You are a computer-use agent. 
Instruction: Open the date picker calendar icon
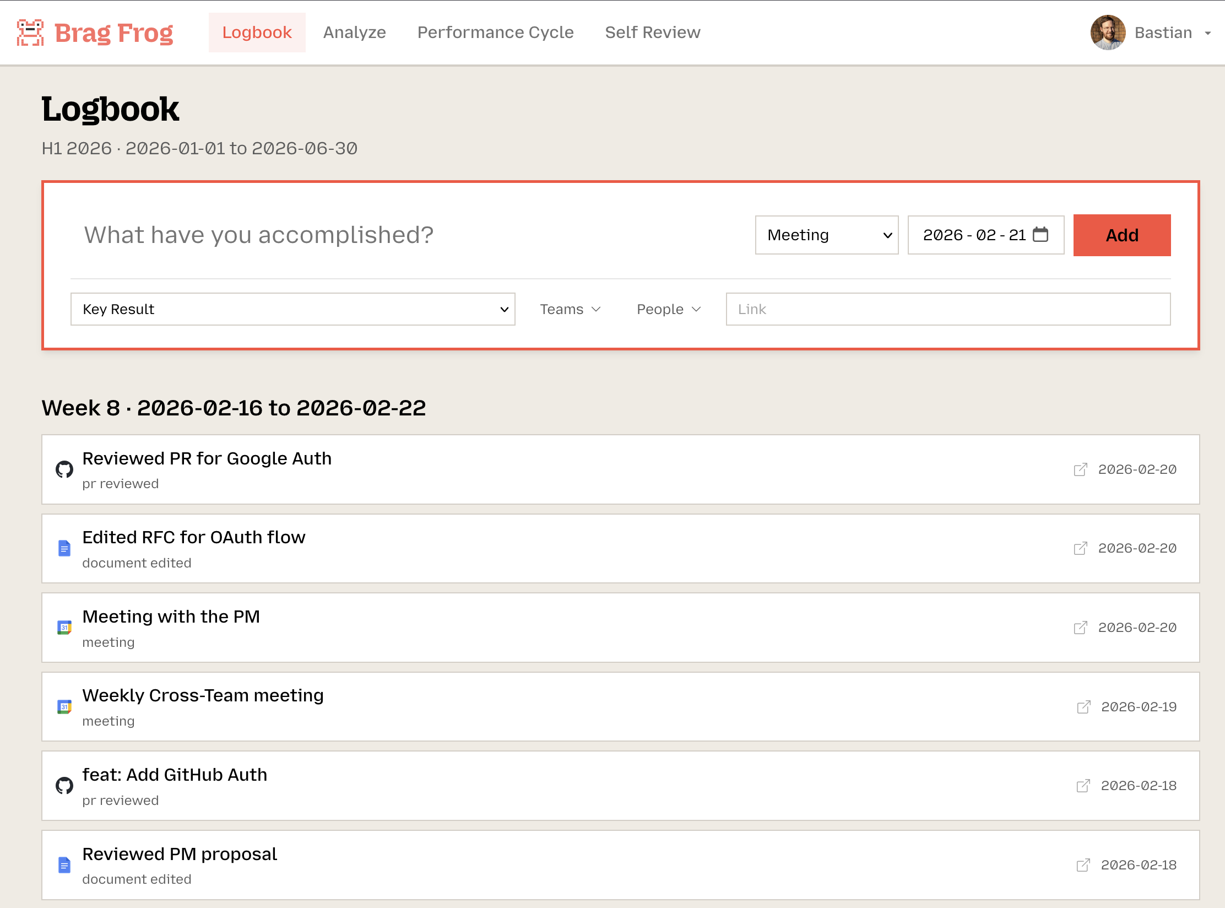point(1040,235)
